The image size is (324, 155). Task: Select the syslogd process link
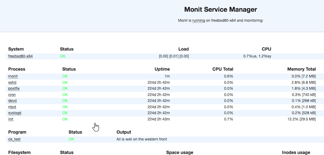(14, 113)
